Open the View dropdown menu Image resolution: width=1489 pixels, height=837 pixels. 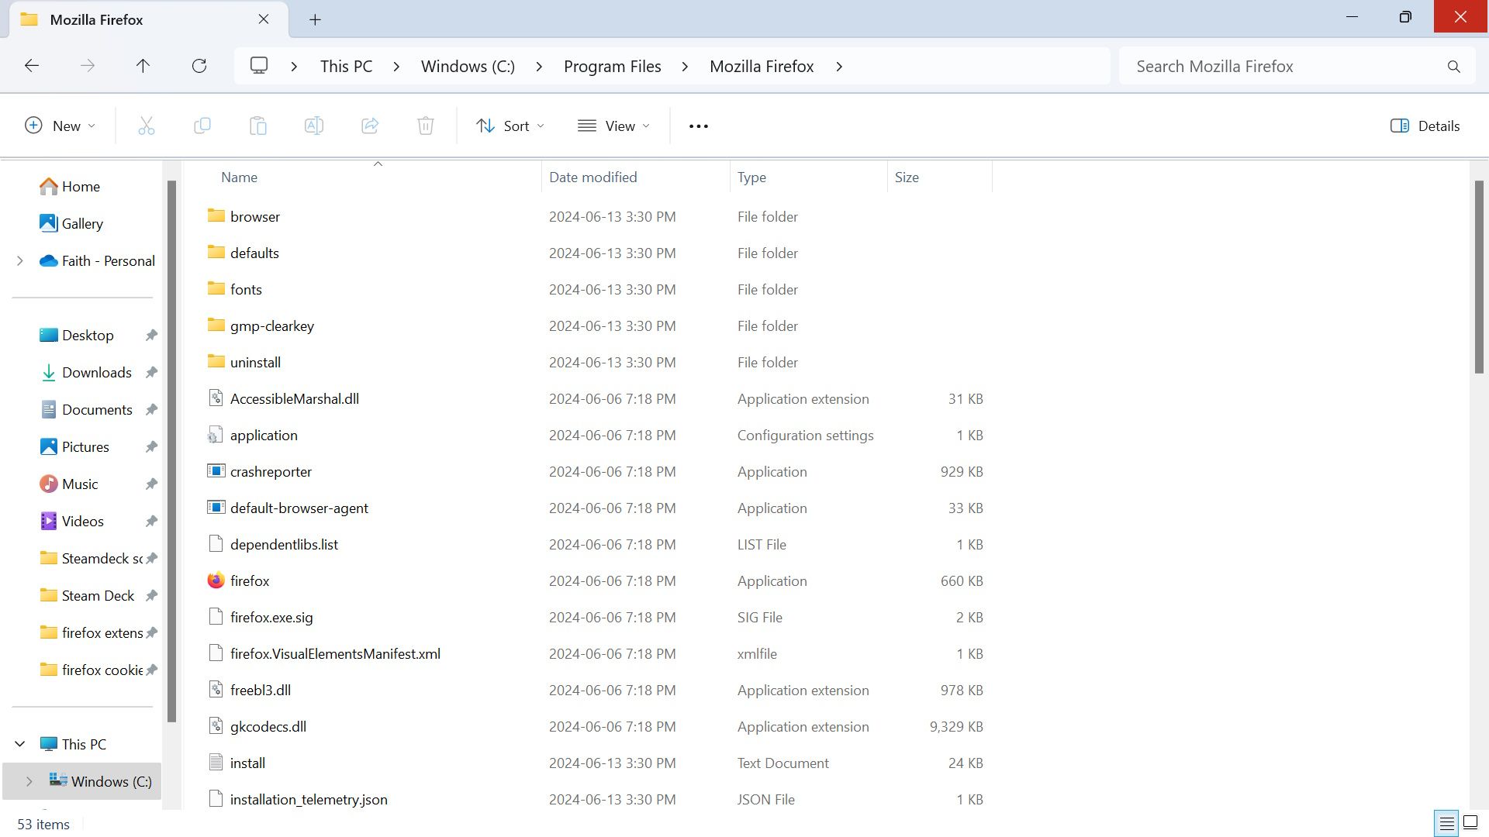pyautogui.click(x=615, y=126)
